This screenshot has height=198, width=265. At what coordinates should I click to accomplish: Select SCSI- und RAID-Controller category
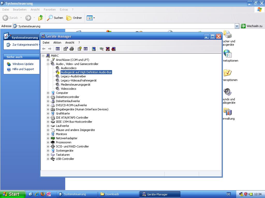(x=72, y=146)
